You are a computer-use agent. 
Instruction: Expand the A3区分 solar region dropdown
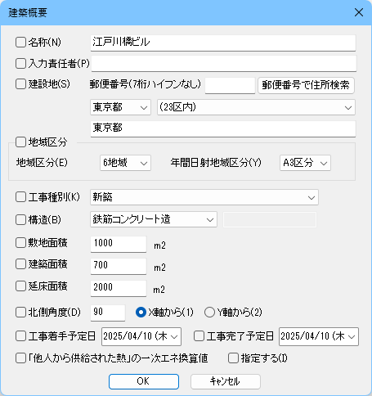[305, 163]
